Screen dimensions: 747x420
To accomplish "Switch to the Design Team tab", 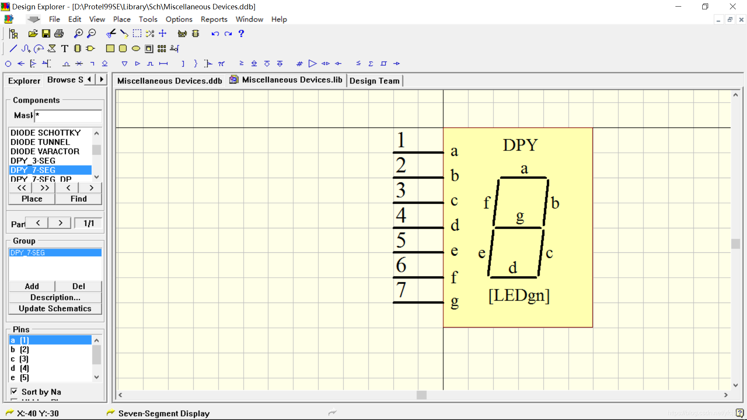I will coord(374,81).
